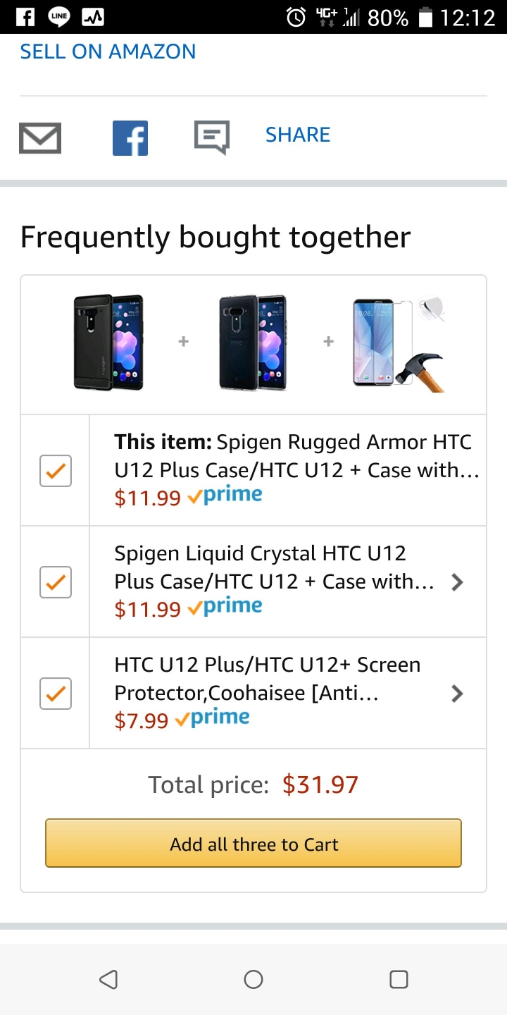Tap the Android home circle icon
Image resolution: width=507 pixels, height=1015 pixels.
click(x=254, y=979)
